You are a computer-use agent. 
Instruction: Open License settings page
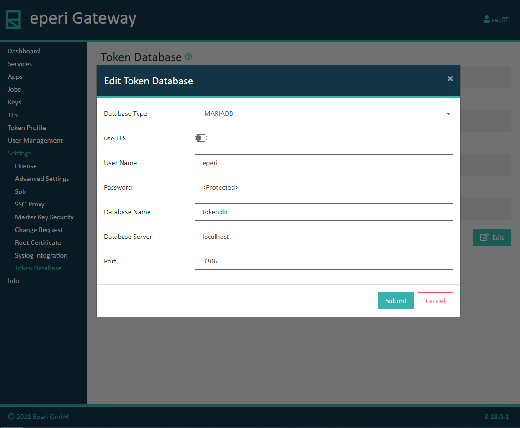click(x=26, y=166)
